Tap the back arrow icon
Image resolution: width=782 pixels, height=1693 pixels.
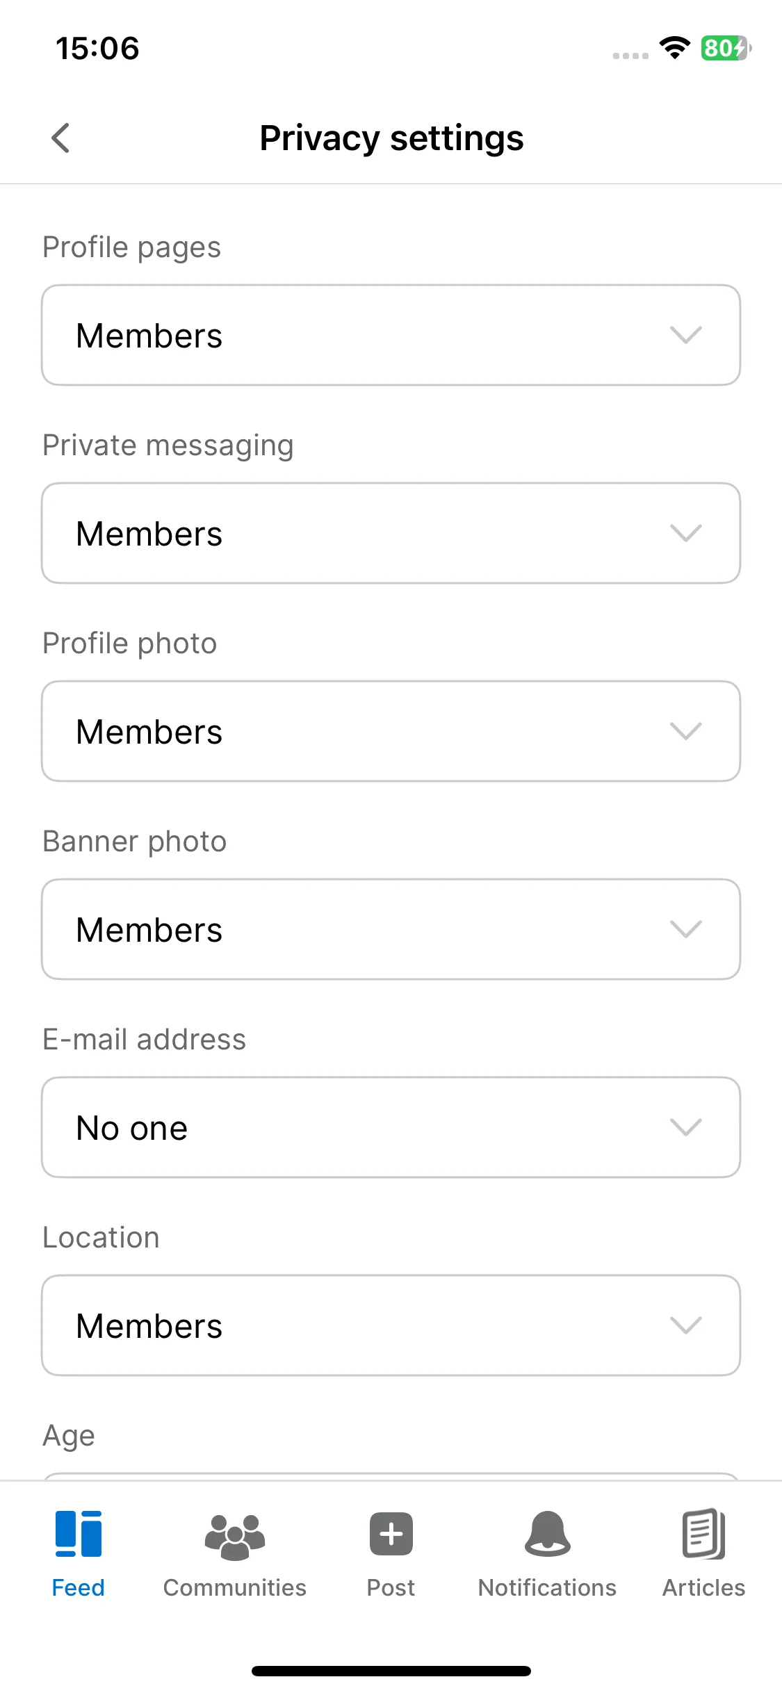click(x=60, y=138)
